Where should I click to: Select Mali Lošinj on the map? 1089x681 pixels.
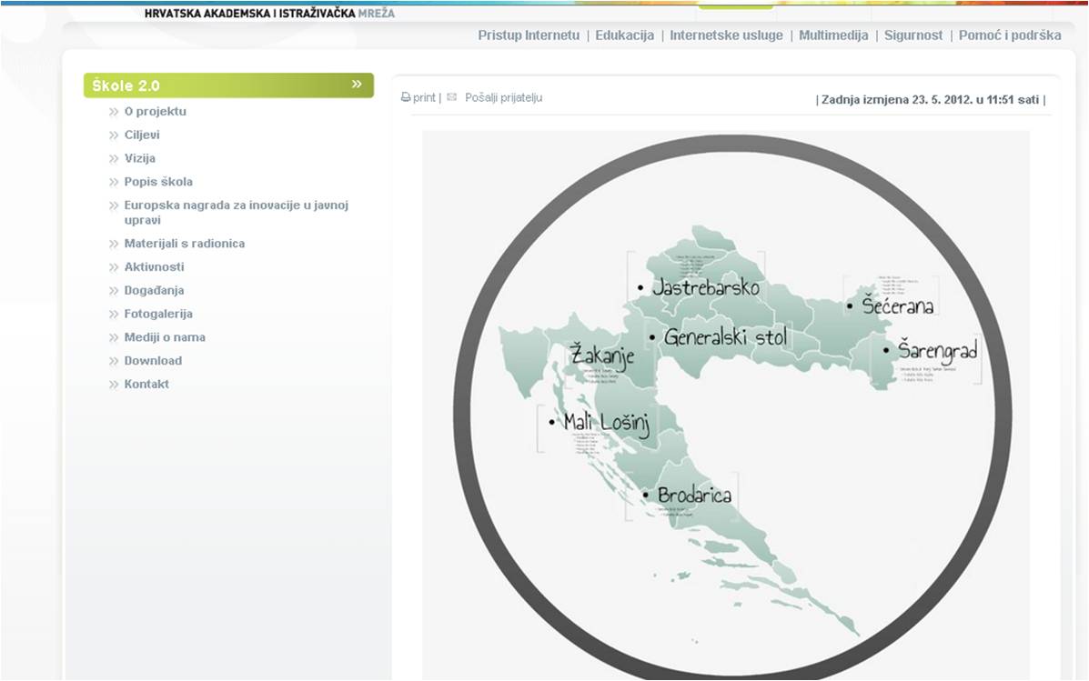(606, 423)
